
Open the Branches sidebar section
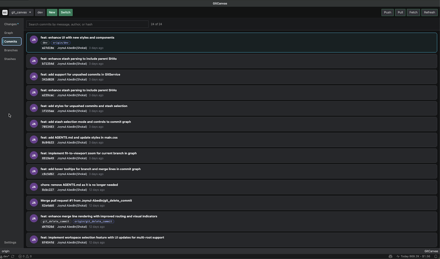11,50
